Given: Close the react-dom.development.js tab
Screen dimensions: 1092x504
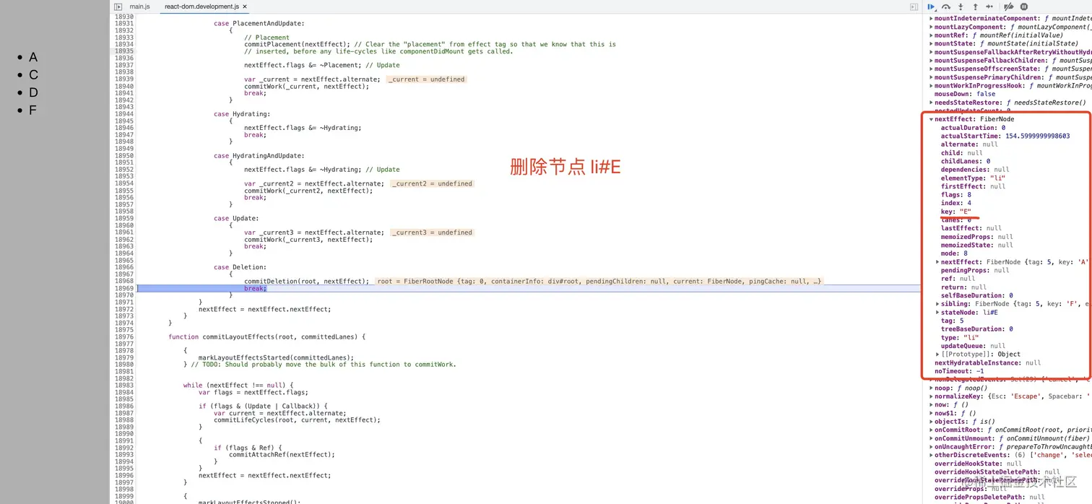Looking at the screenshot, I should pyautogui.click(x=245, y=6).
